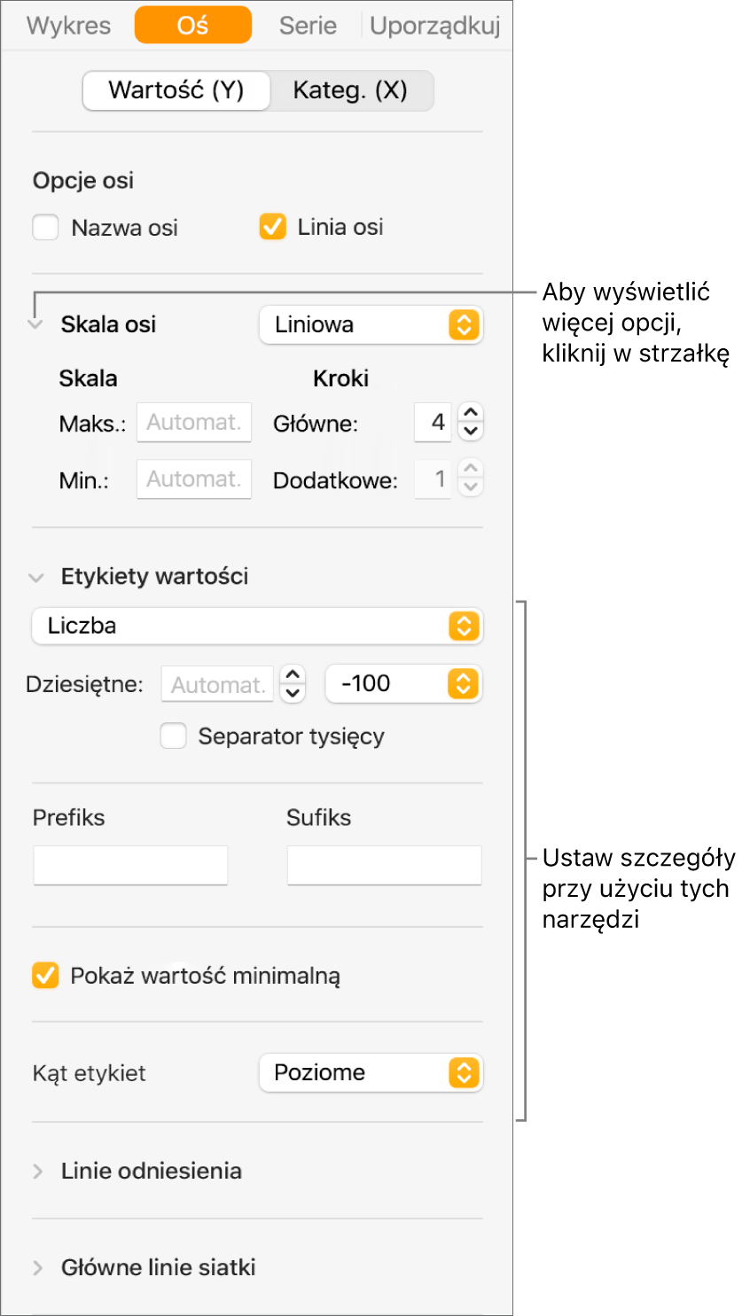Image resolution: width=750 pixels, height=1316 pixels.
Task: Increase the Dziesiętne decimals stepper
Action: (293, 674)
